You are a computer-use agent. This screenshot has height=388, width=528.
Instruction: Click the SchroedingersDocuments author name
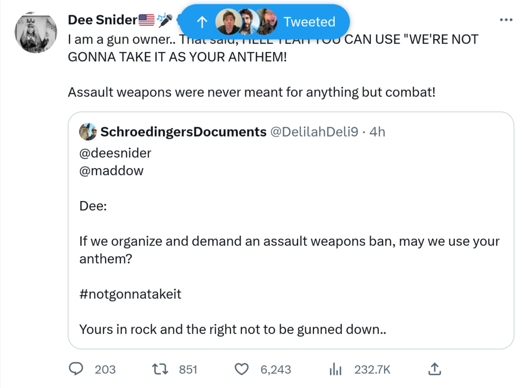(x=183, y=132)
